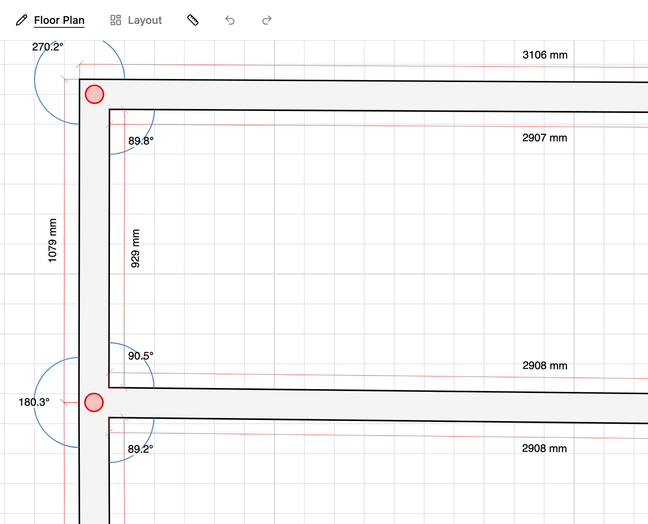Click the redo arrow icon
648x524 pixels.
click(x=267, y=20)
